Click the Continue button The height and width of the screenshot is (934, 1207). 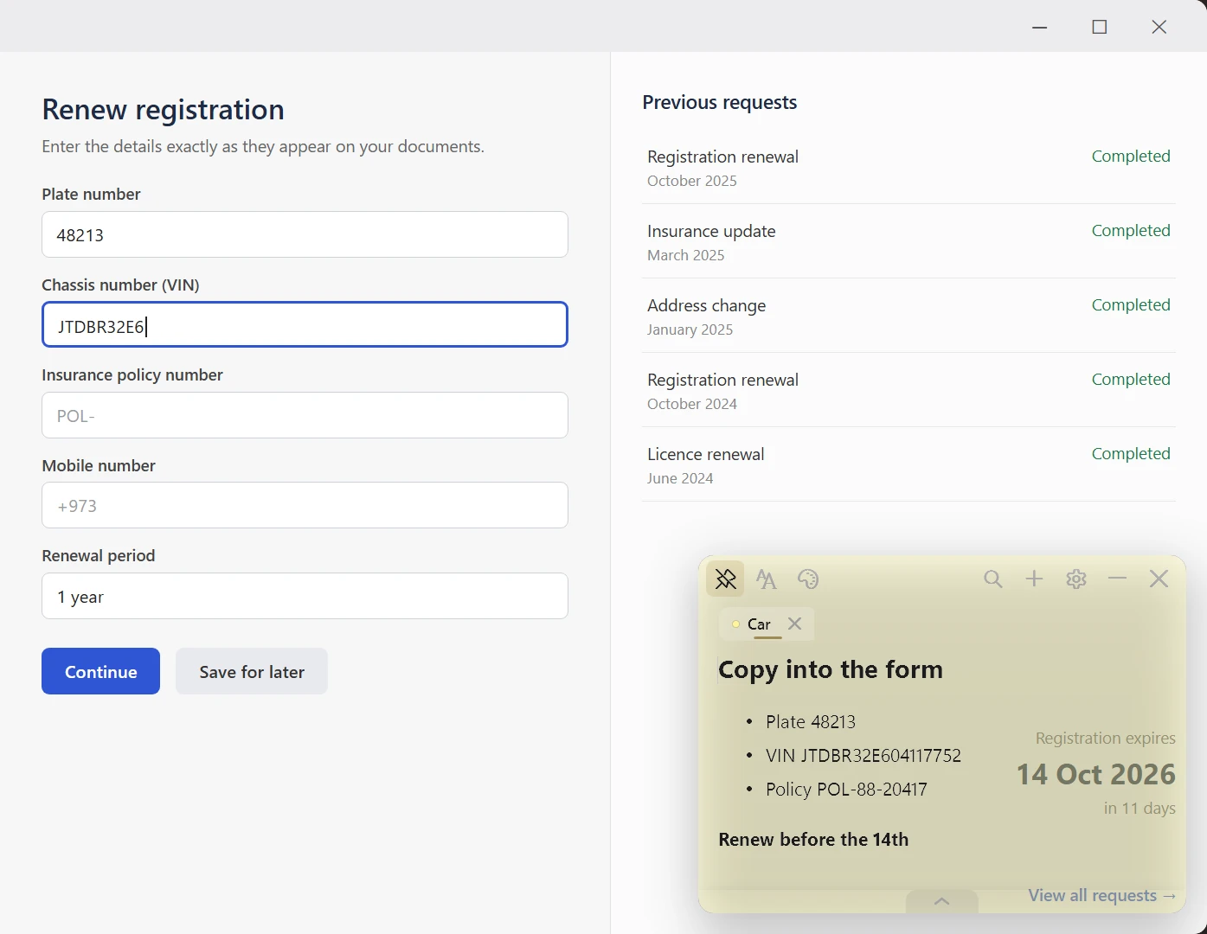100,671
